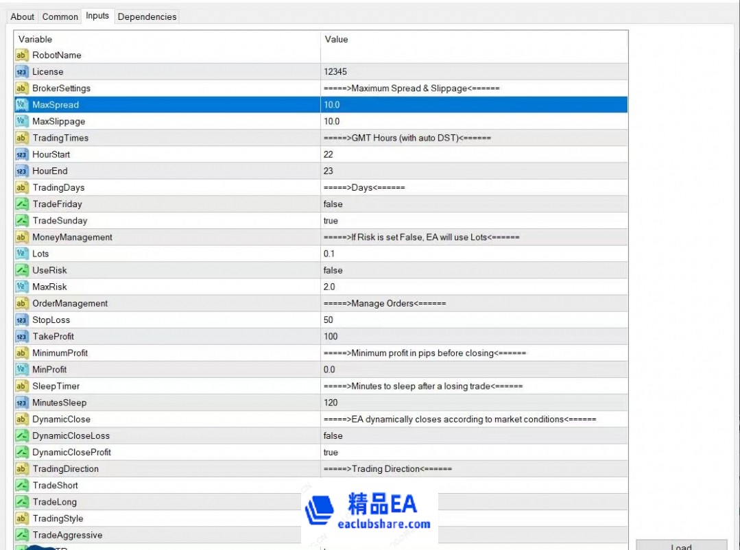Click the Lots double-type icon

tap(21, 254)
